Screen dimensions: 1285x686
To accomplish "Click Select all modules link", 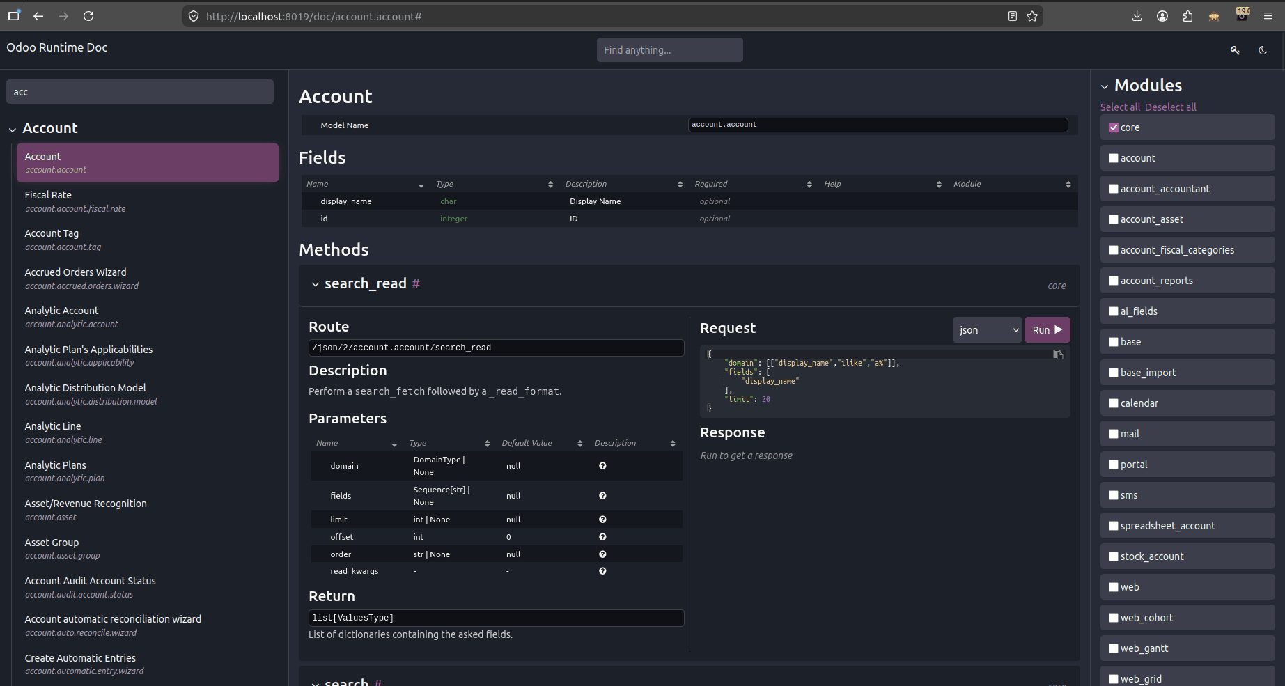I will (x=1120, y=107).
